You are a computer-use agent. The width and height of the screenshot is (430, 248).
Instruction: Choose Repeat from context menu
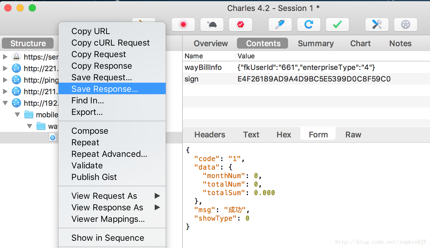pyautogui.click(x=112, y=143)
